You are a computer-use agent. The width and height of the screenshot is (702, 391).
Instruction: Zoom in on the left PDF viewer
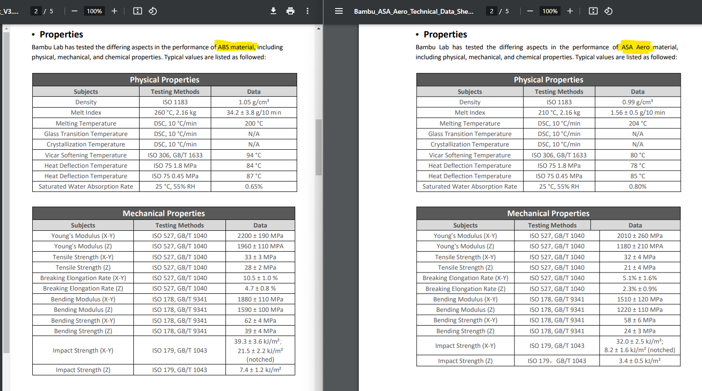coord(114,11)
